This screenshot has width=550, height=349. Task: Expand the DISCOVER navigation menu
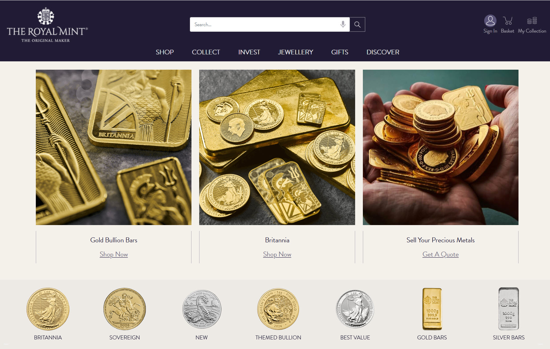pos(383,52)
